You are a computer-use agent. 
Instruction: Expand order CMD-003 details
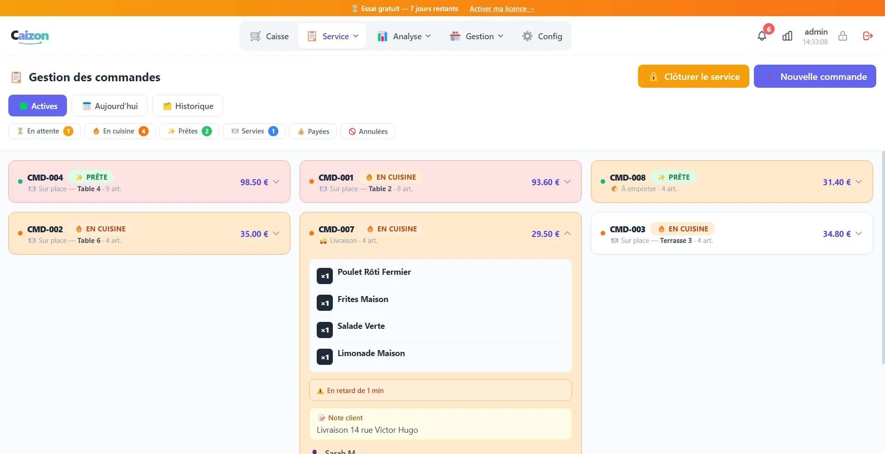coord(859,234)
